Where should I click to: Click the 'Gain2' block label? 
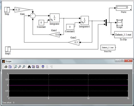click(x=73, y=38)
